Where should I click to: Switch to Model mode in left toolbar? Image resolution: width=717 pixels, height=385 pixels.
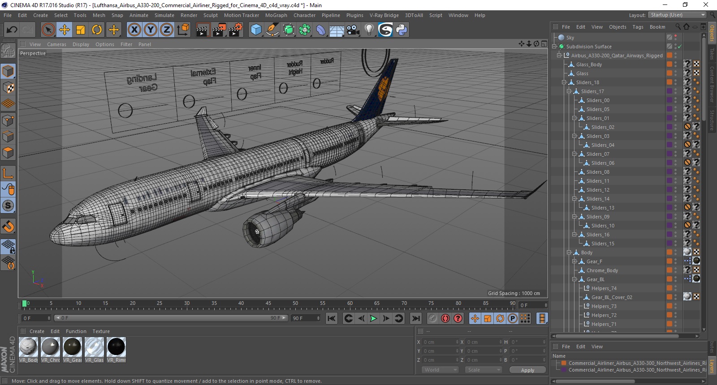[x=8, y=71]
